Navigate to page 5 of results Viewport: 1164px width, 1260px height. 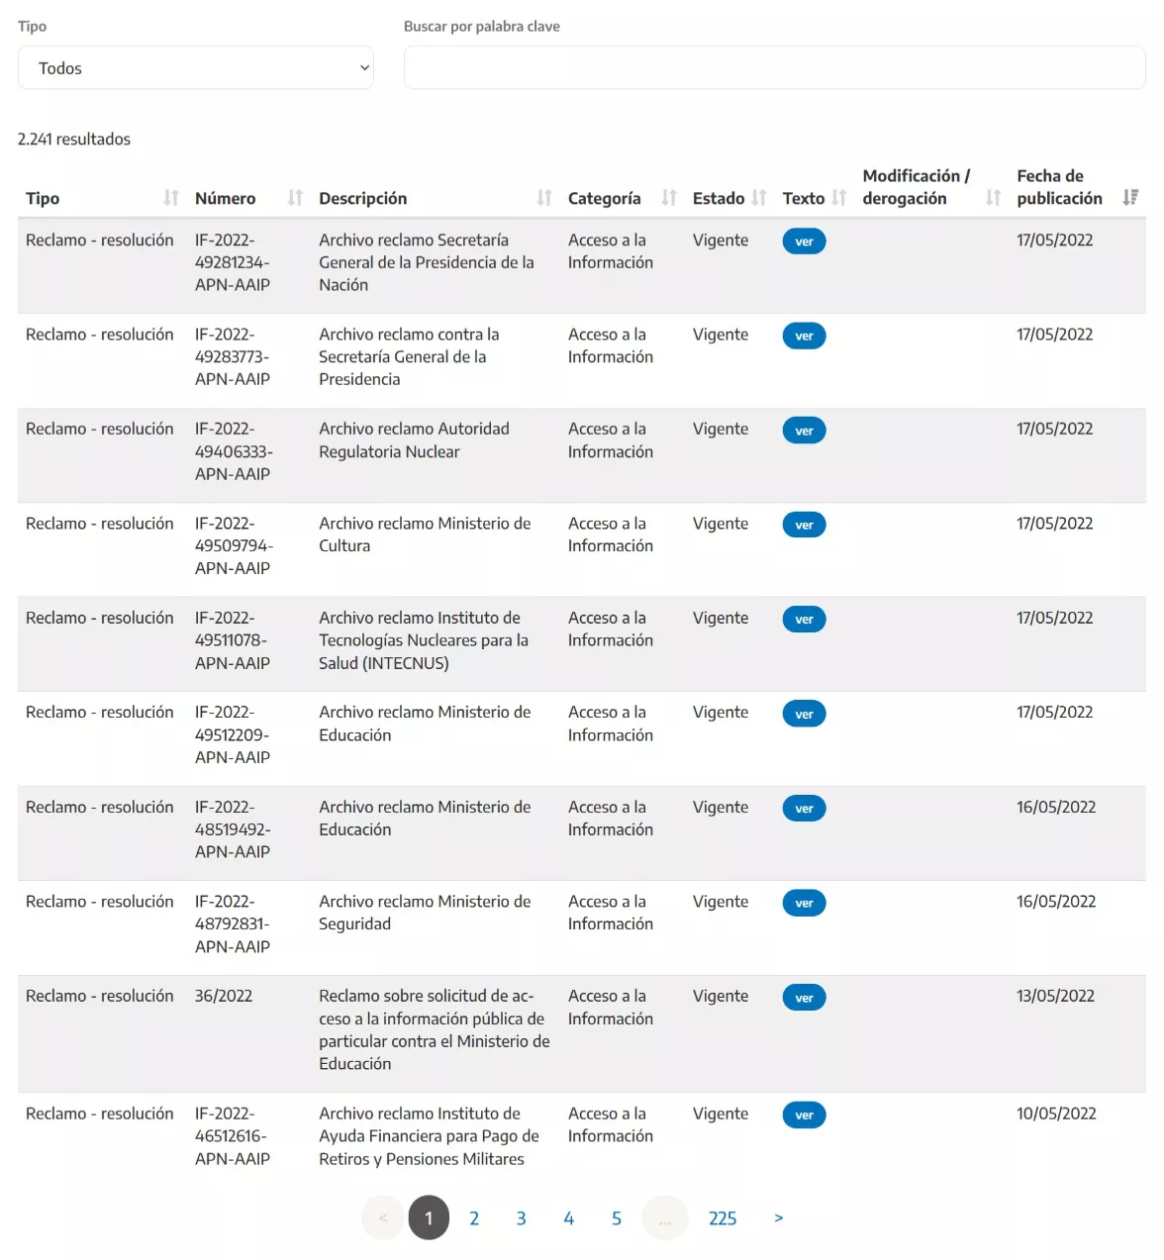point(617,1218)
